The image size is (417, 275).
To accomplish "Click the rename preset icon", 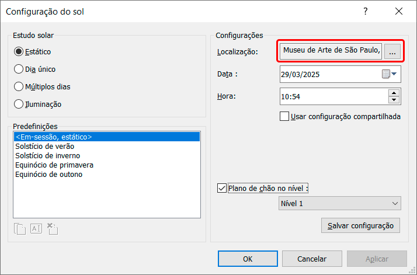I will pyautogui.click(x=36, y=229).
